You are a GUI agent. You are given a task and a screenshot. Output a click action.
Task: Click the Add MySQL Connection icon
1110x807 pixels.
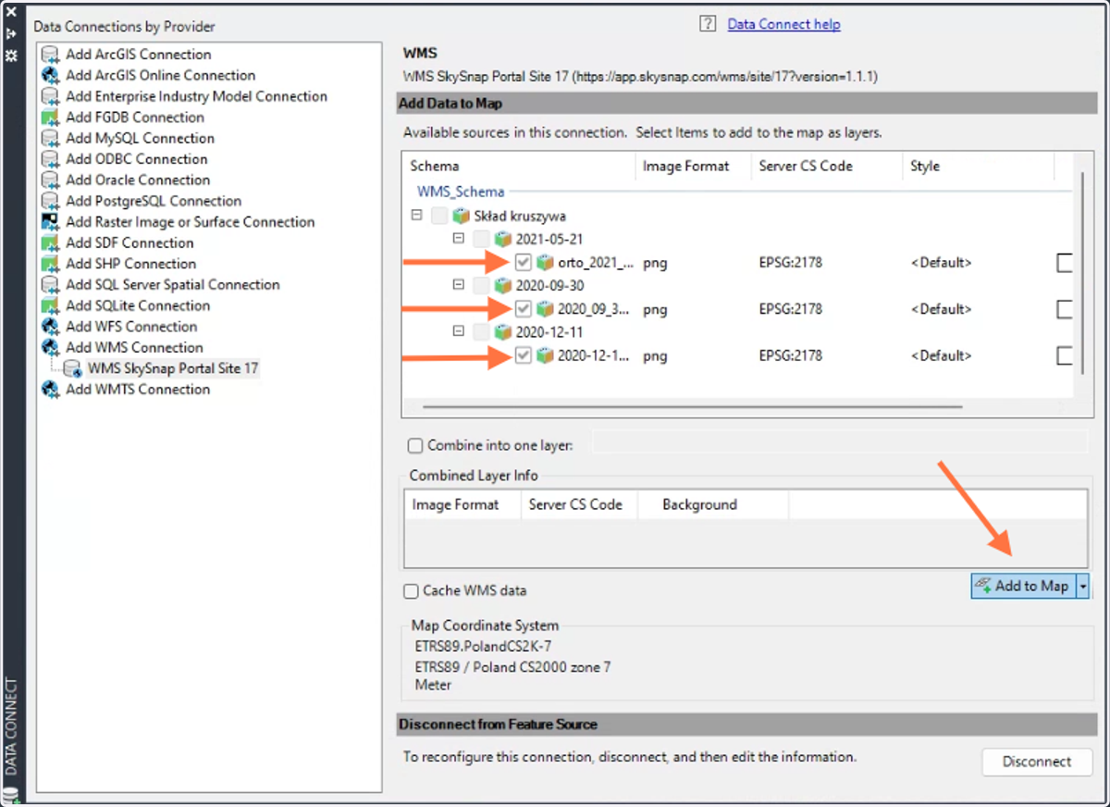click(x=51, y=139)
